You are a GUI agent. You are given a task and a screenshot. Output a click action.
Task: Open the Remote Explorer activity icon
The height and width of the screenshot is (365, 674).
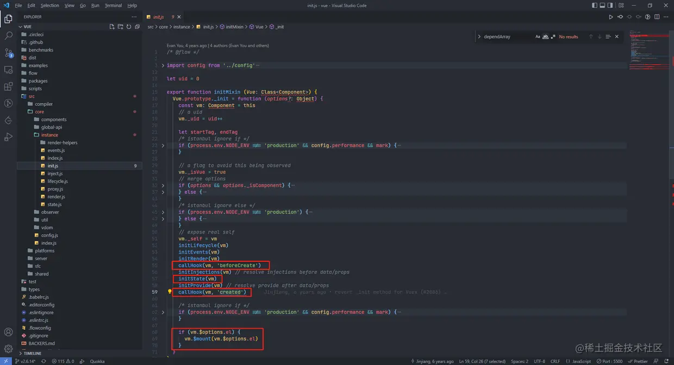click(8, 70)
